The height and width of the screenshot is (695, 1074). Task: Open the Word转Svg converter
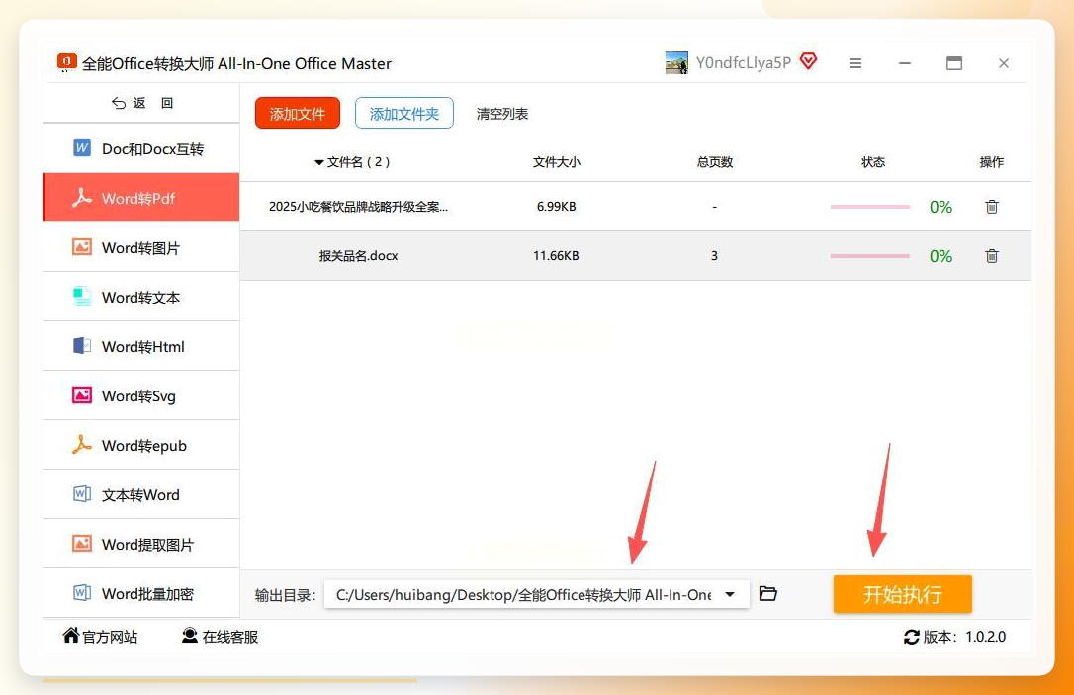(141, 395)
